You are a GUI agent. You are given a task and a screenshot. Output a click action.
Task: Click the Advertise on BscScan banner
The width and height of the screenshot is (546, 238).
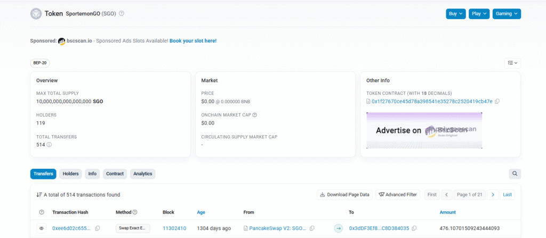424,130
